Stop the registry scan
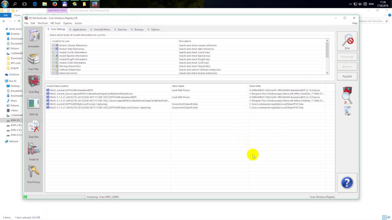The width and height of the screenshot is (392, 220). pyautogui.click(x=347, y=41)
